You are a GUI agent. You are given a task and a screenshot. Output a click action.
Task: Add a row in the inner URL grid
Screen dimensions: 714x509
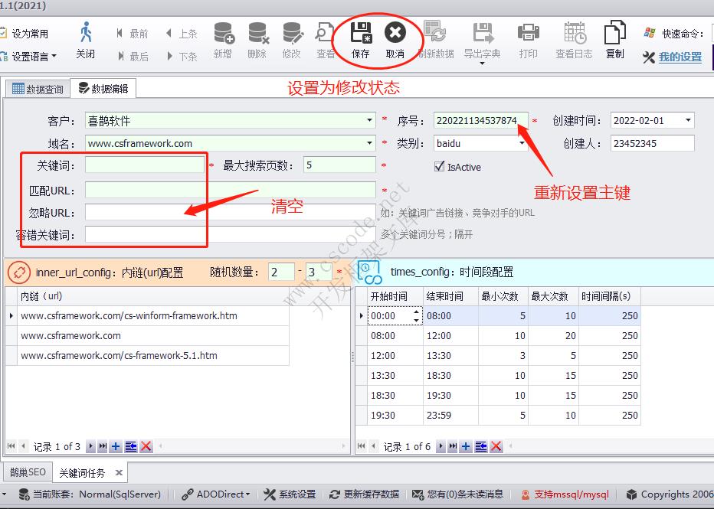click(116, 446)
